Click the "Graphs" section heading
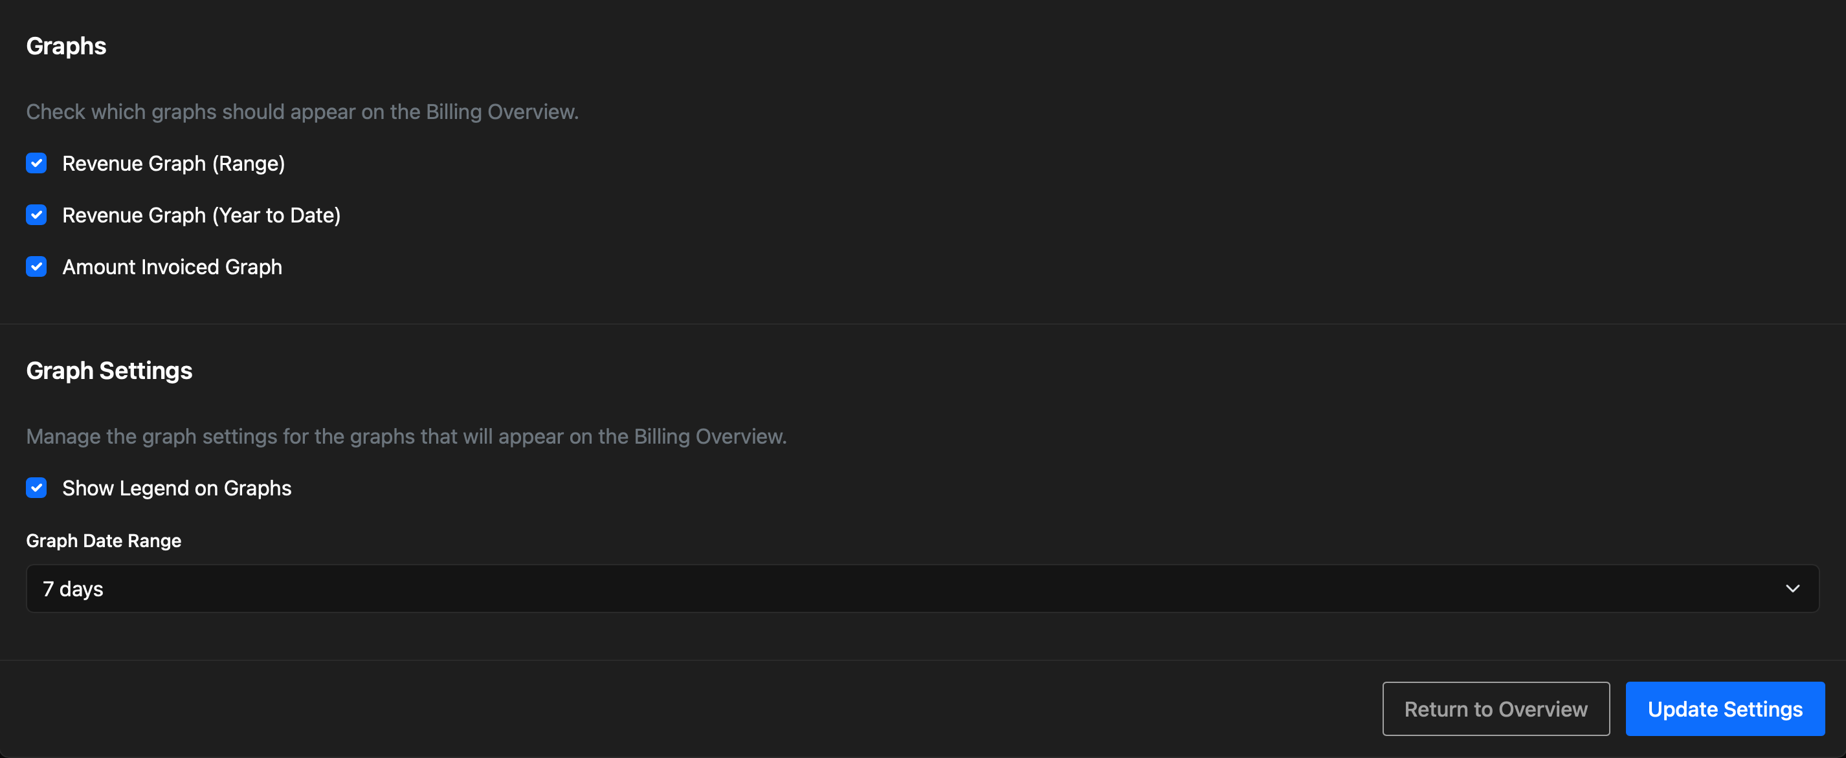The image size is (1846, 758). pos(66,46)
